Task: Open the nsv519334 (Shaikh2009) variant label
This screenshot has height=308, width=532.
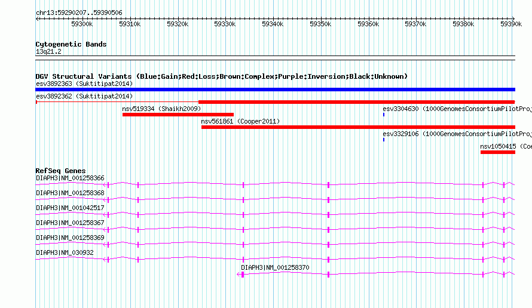Action: pos(161,109)
